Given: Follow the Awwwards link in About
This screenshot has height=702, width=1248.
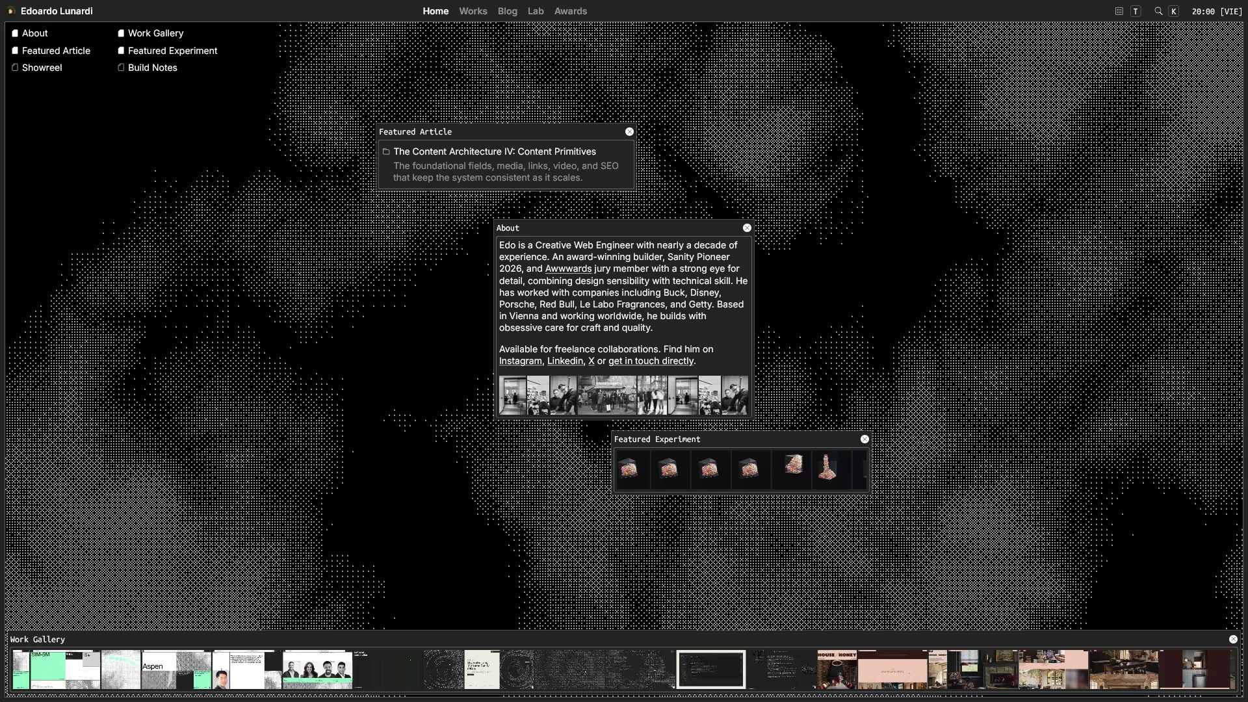Looking at the screenshot, I should pos(568,269).
